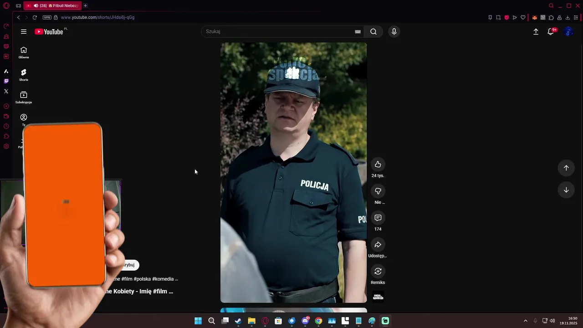Open the YouTube upload create button
Image resolution: width=583 pixels, height=328 pixels.
pyautogui.click(x=536, y=31)
